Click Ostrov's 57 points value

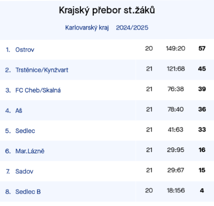point(202,48)
